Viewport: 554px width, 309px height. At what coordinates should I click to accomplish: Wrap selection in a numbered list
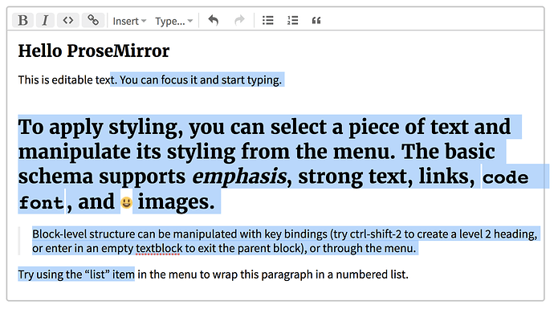(x=292, y=21)
